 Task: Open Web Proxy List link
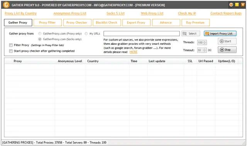(152, 13)
